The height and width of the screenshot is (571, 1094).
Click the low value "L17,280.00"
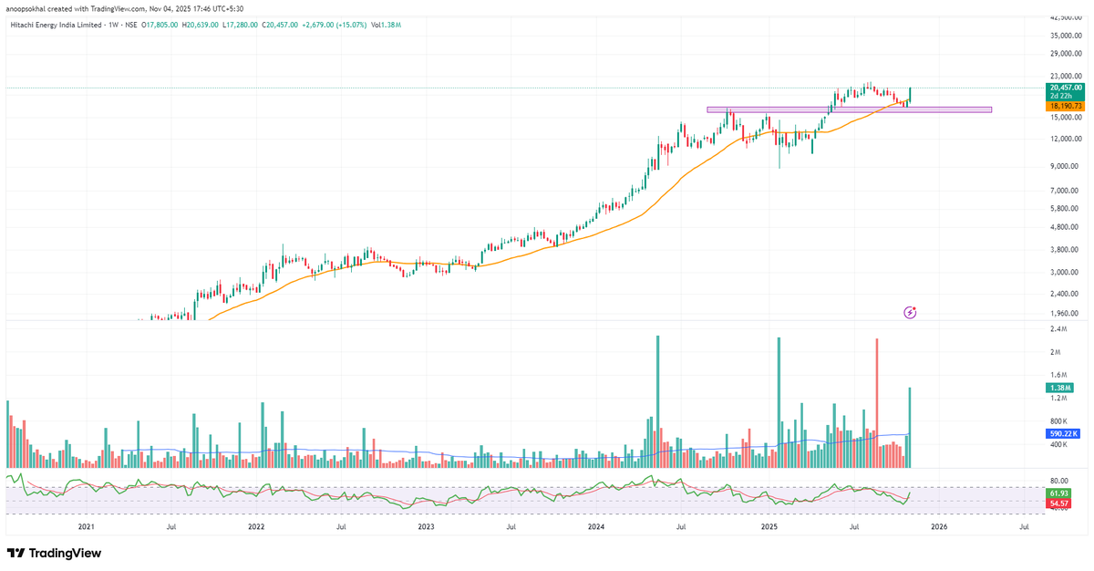click(x=241, y=25)
